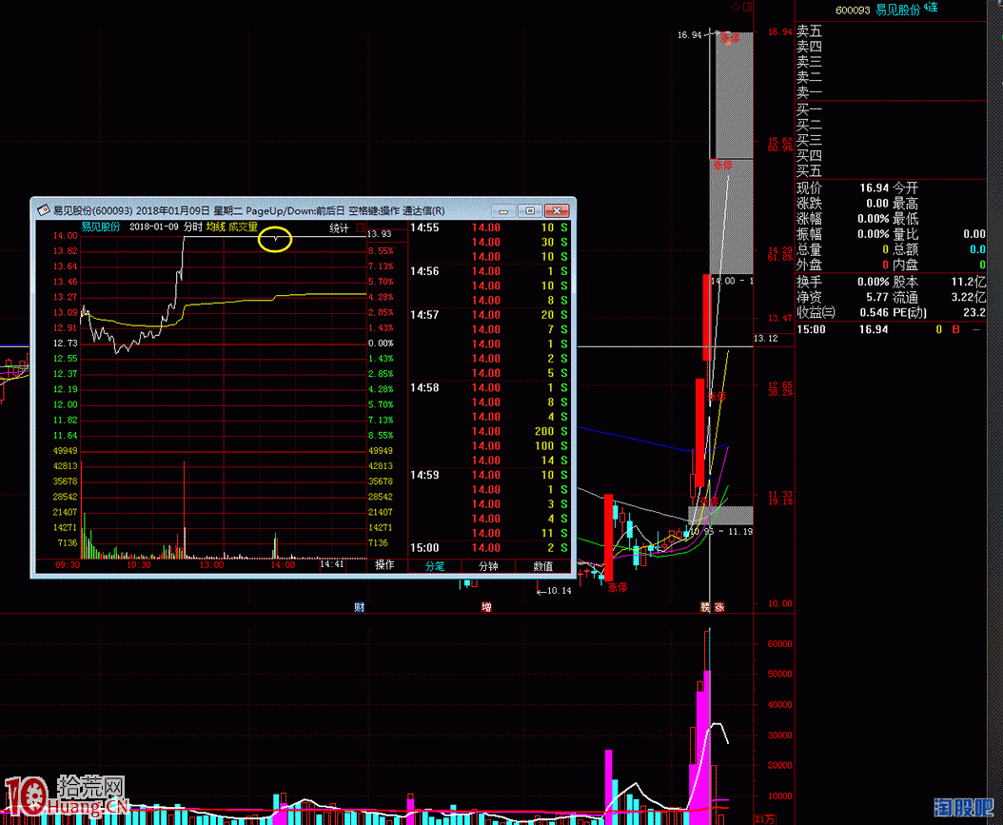
Task: Click the 卖五 row in order book
Action: 891,31
